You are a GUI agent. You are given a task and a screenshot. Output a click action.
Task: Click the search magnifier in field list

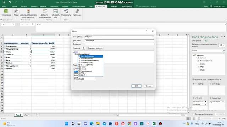point(223,50)
